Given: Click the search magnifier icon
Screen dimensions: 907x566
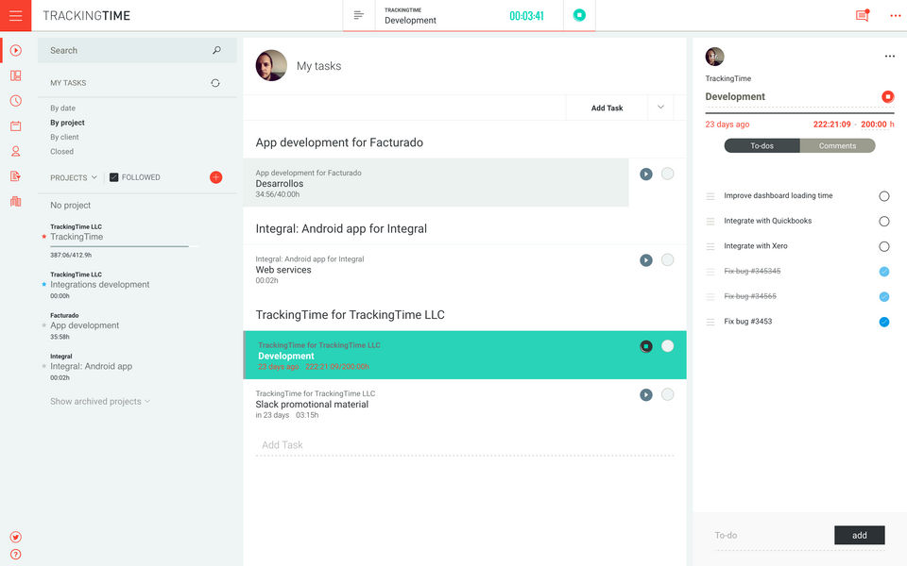Looking at the screenshot, I should click(x=216, y=50).
